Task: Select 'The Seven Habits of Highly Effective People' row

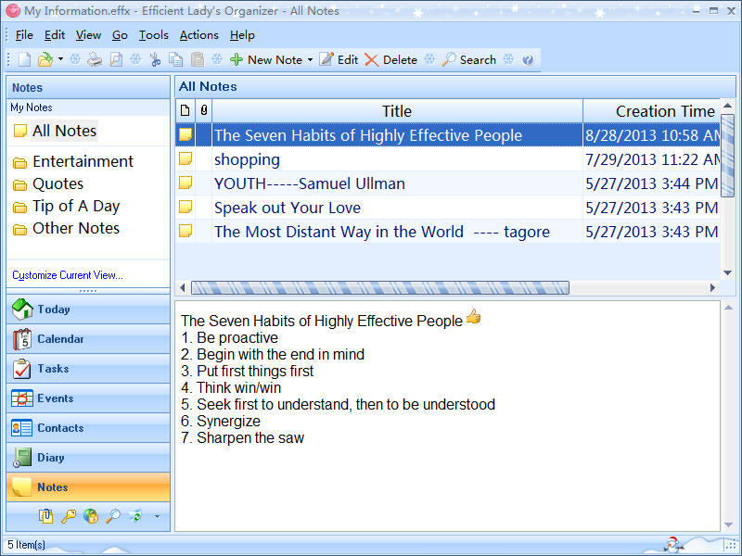Action: 448,135
